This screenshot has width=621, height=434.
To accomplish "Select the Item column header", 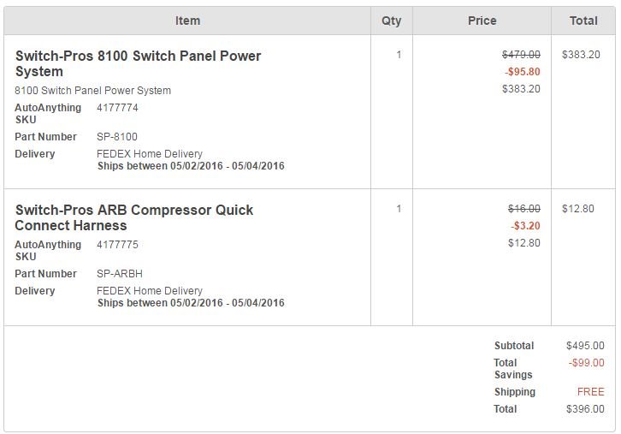I will [187, 21].
